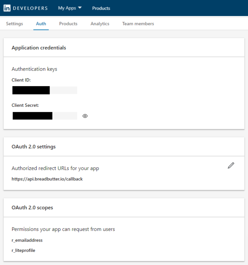The width and height of the screenshot is (248, 265).
Task: Open Products in the top navigation bar
Action: click(101, 8)
